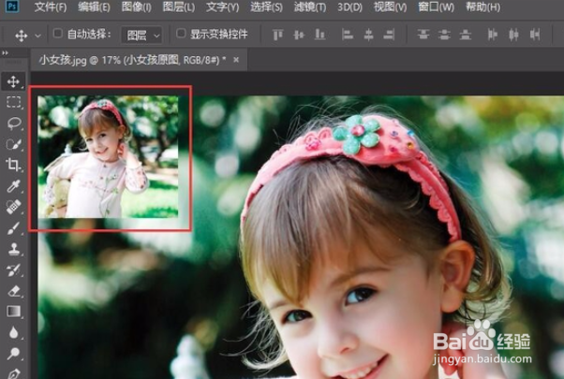Select the Pen tool
This screenshot has height=379, width=564.
pyautogui.click(x=13, y=372)
